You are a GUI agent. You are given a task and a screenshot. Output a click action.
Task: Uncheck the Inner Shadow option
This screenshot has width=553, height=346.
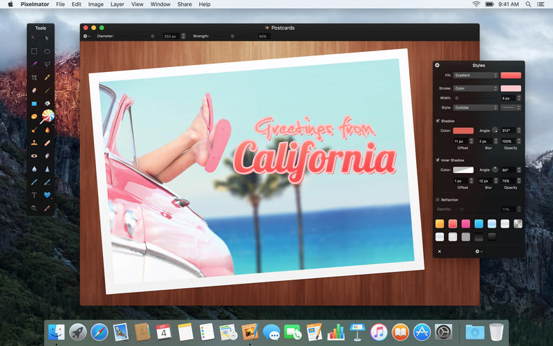click(438, 160)
